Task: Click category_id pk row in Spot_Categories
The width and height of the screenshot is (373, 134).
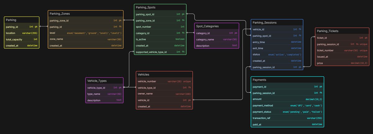Action: tap(217, 33)
